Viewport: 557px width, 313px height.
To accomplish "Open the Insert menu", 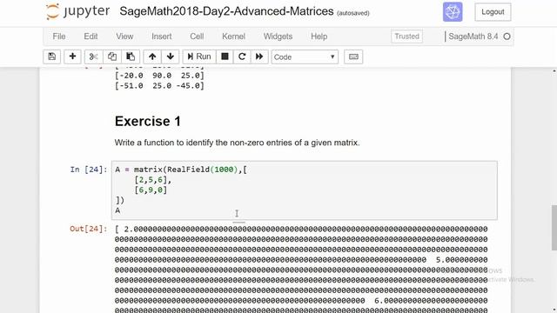I will (162, 37).
